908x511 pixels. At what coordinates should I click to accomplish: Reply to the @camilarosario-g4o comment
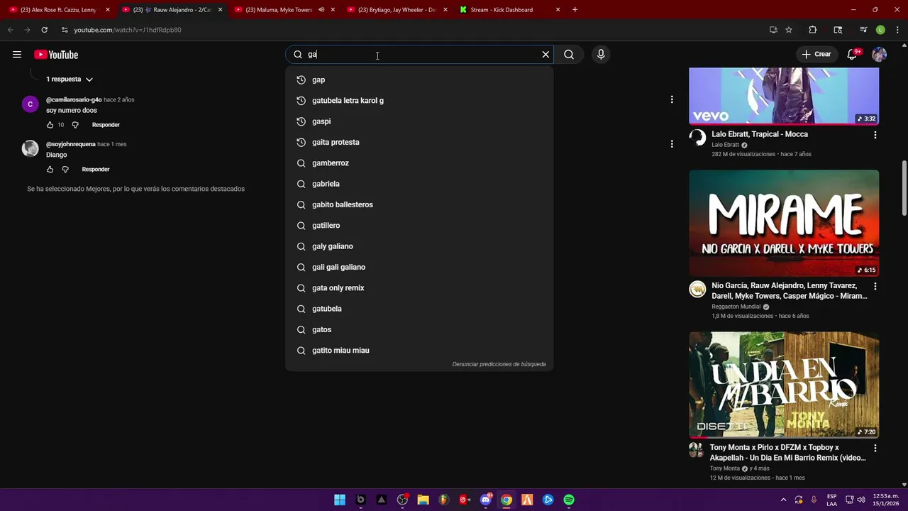click(106, 125)
